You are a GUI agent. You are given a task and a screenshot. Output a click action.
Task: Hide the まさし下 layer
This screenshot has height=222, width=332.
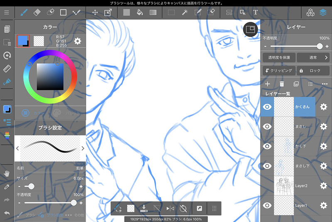pos(267,166)
